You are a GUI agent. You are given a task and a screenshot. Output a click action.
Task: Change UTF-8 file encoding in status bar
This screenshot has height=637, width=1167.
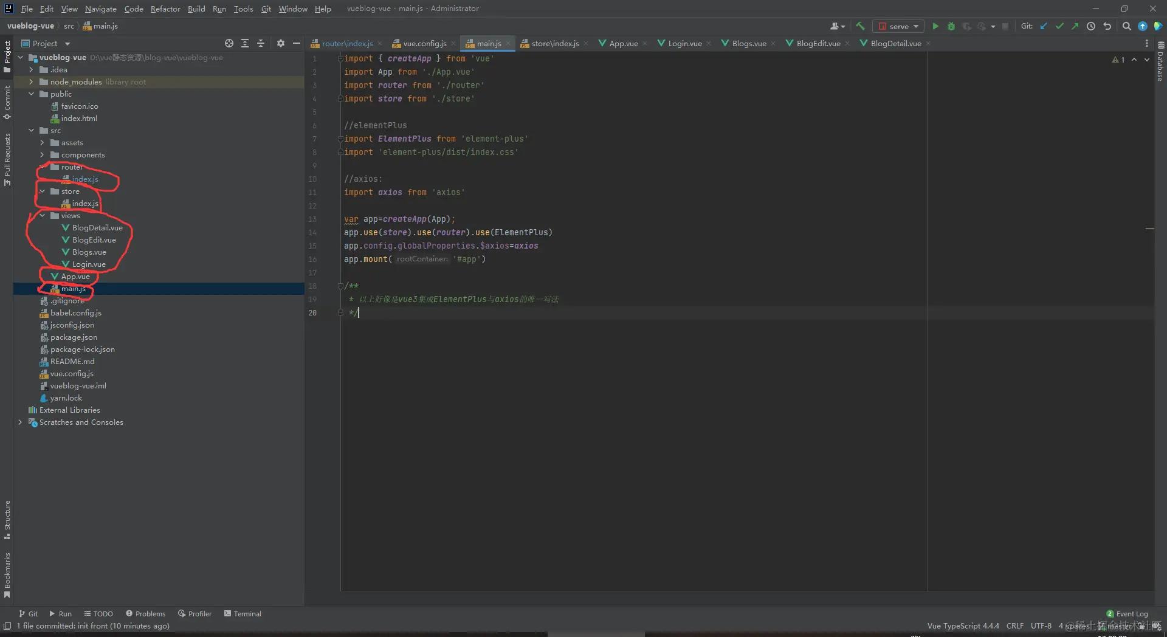[1041, 626]
